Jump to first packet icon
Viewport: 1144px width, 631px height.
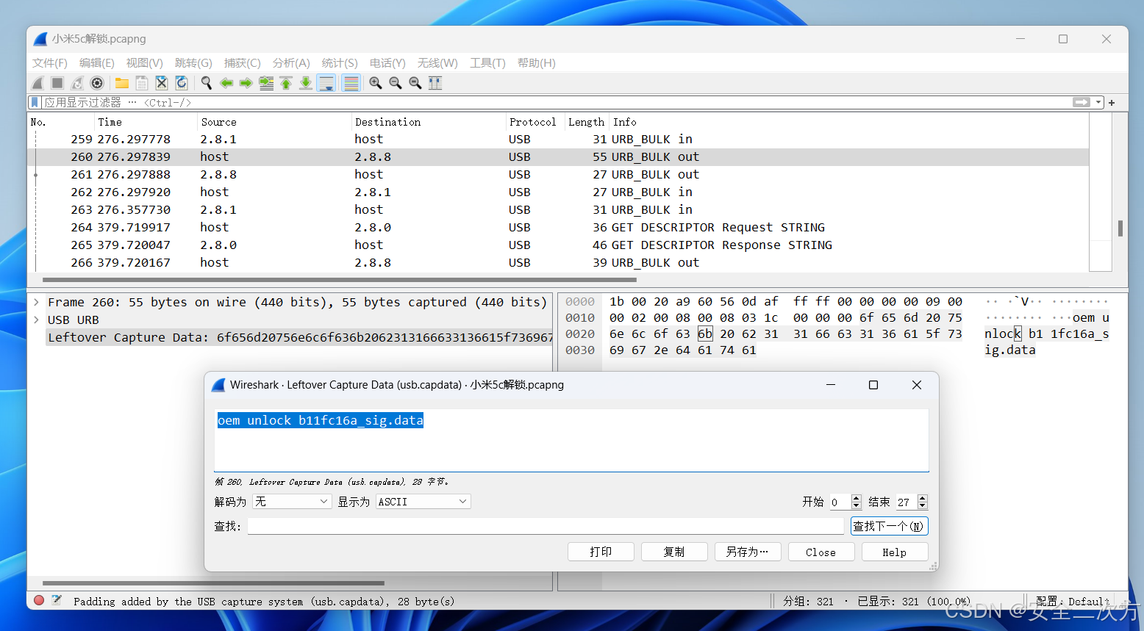coord(286,83)
